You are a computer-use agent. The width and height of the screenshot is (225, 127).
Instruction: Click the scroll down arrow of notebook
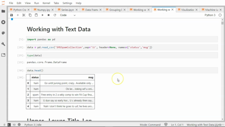point(222,119)
